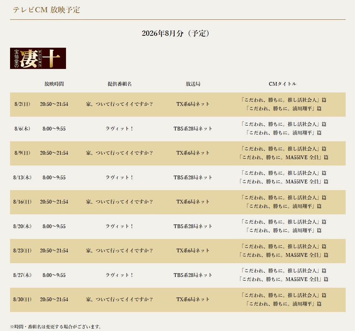Click TBS系28局ネット in the 8/13 row
This screenshot has height=331, width=355.
[x=193, y=177]
